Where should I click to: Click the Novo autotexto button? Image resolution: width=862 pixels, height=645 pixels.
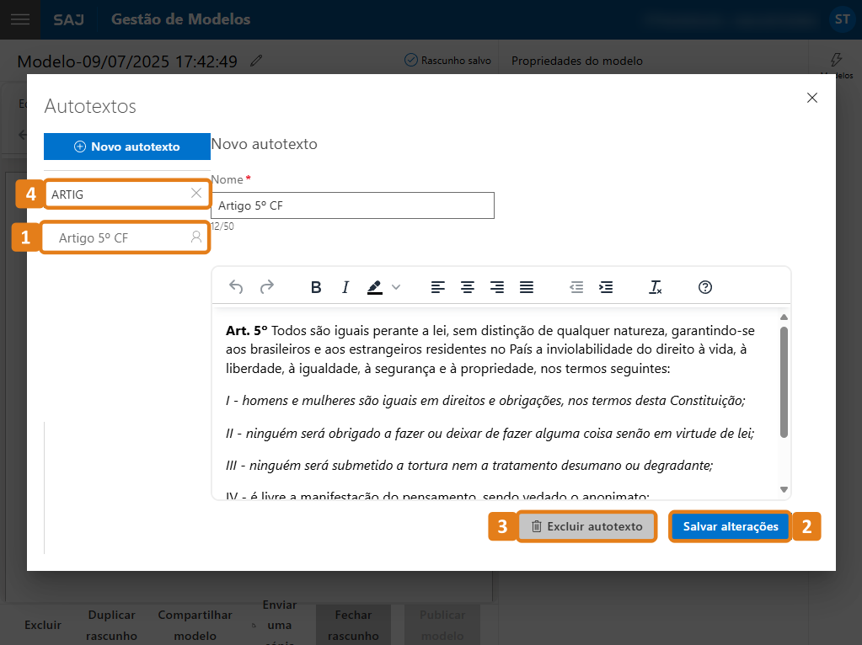click(127, 147)
